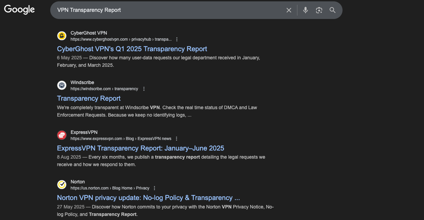Open the three-dot menu for CyberGhost result
424x220 pixels.
pos(177,39)
